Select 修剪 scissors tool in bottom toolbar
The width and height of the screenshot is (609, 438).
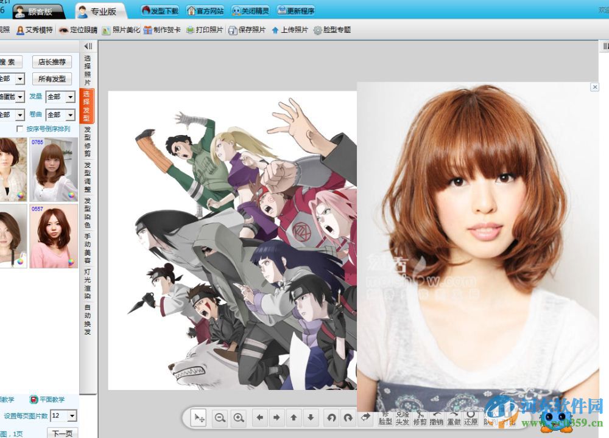(x=420, y=419)
